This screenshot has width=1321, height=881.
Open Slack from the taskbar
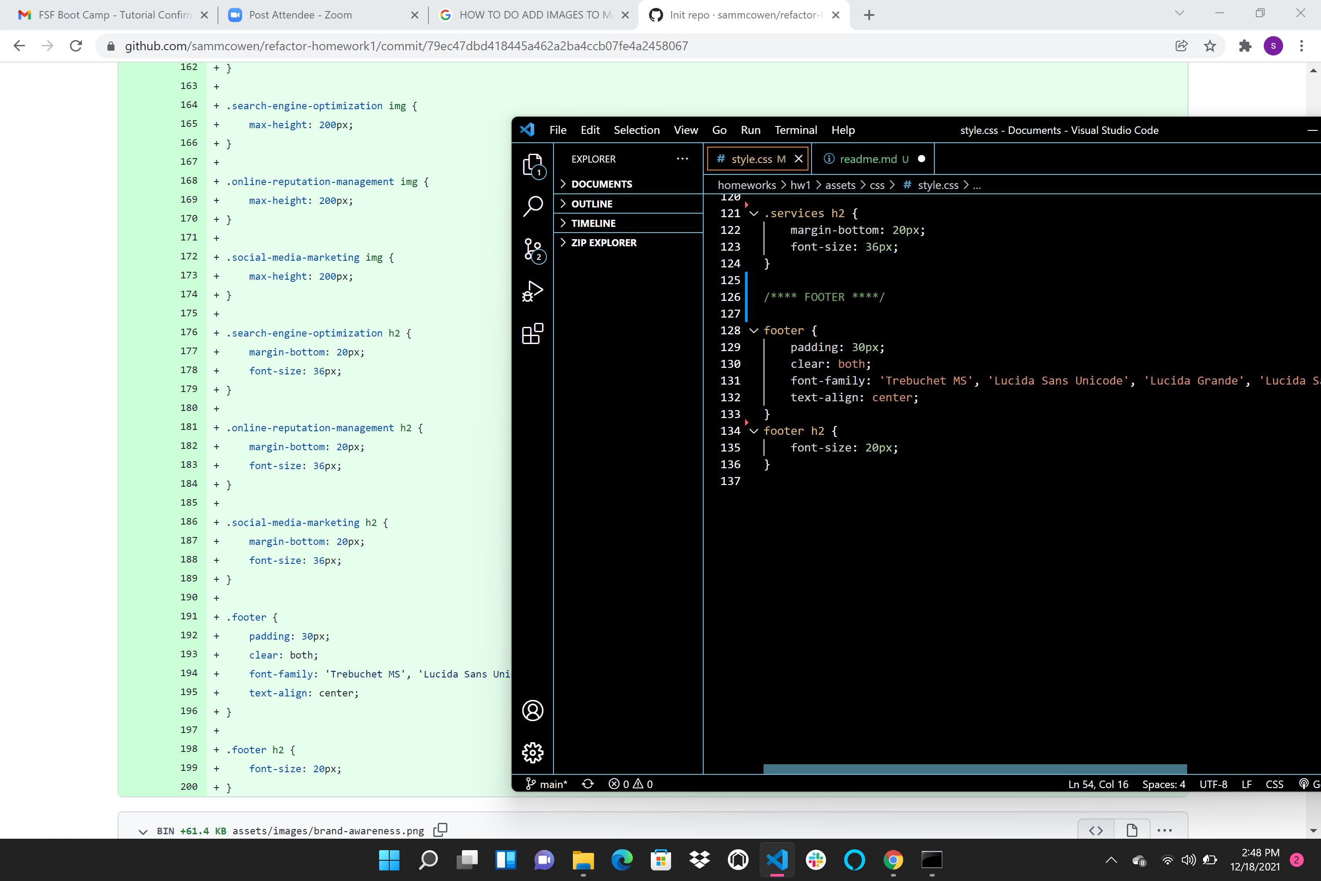coord(815,860)
